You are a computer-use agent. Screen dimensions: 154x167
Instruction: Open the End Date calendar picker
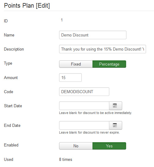tap(115, 125)
